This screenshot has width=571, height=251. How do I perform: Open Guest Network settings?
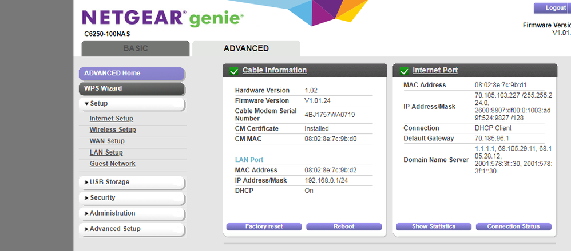pyautogui.click(x=113, y=164)
